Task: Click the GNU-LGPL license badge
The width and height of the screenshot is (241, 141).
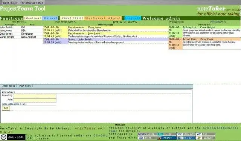Action: click(x=16, y=137)
